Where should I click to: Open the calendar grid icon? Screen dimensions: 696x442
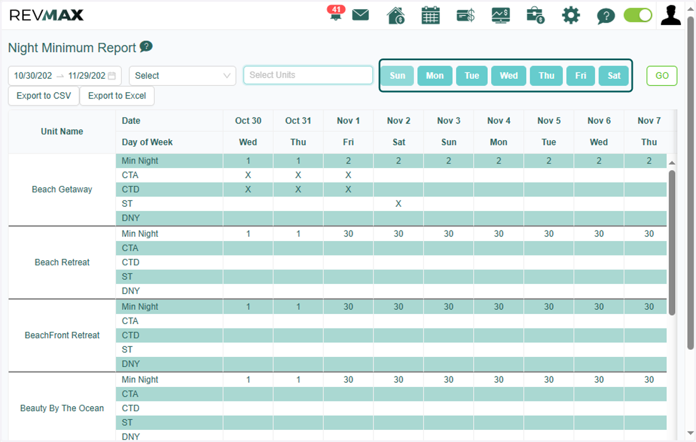coord(430,15)
